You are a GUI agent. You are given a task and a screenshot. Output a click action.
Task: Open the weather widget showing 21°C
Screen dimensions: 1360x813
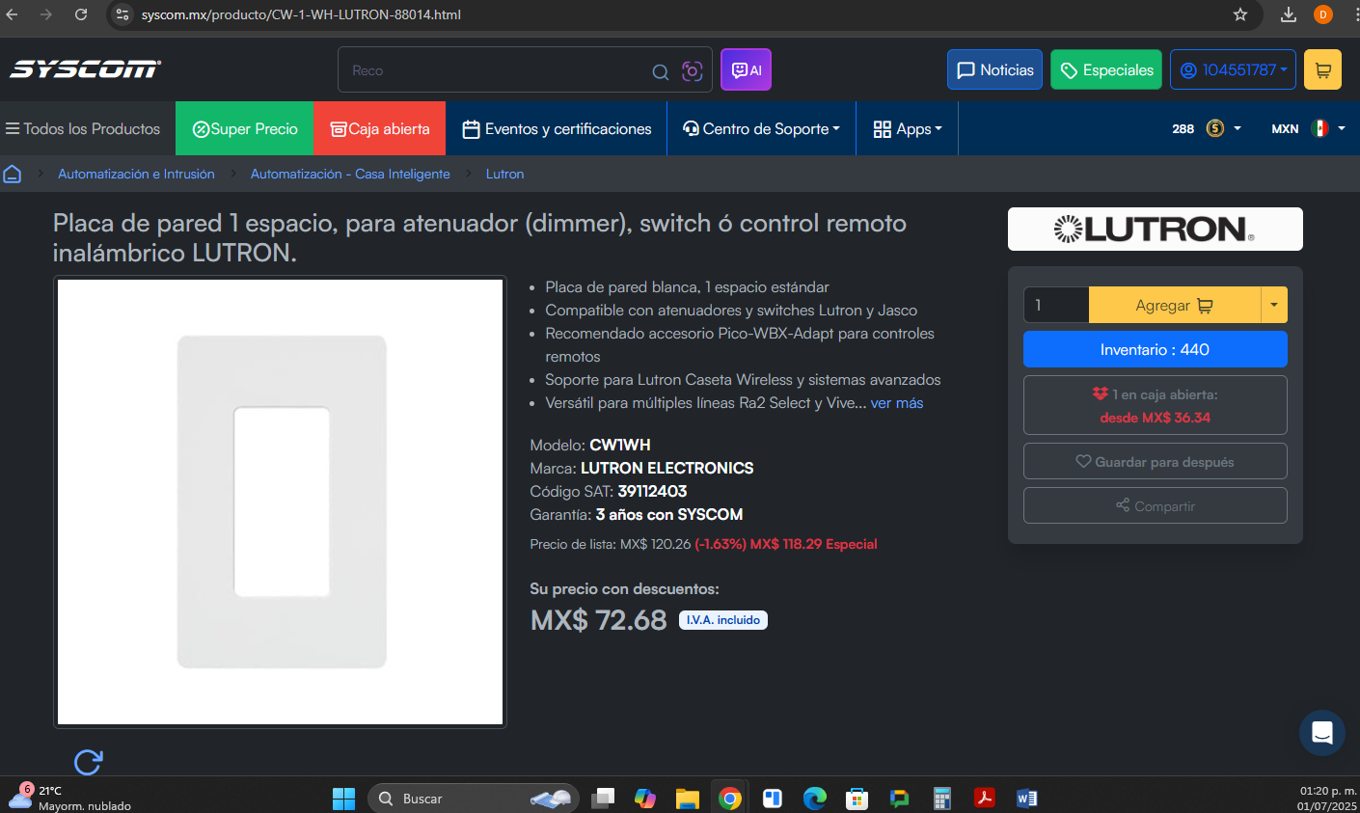68,799
